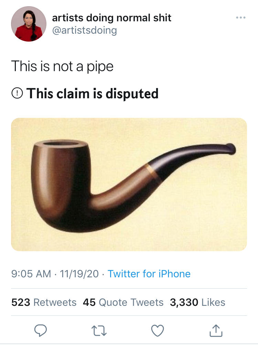Click the reply speech bubble icon
The image size is (258, 345).
(41, 331)
